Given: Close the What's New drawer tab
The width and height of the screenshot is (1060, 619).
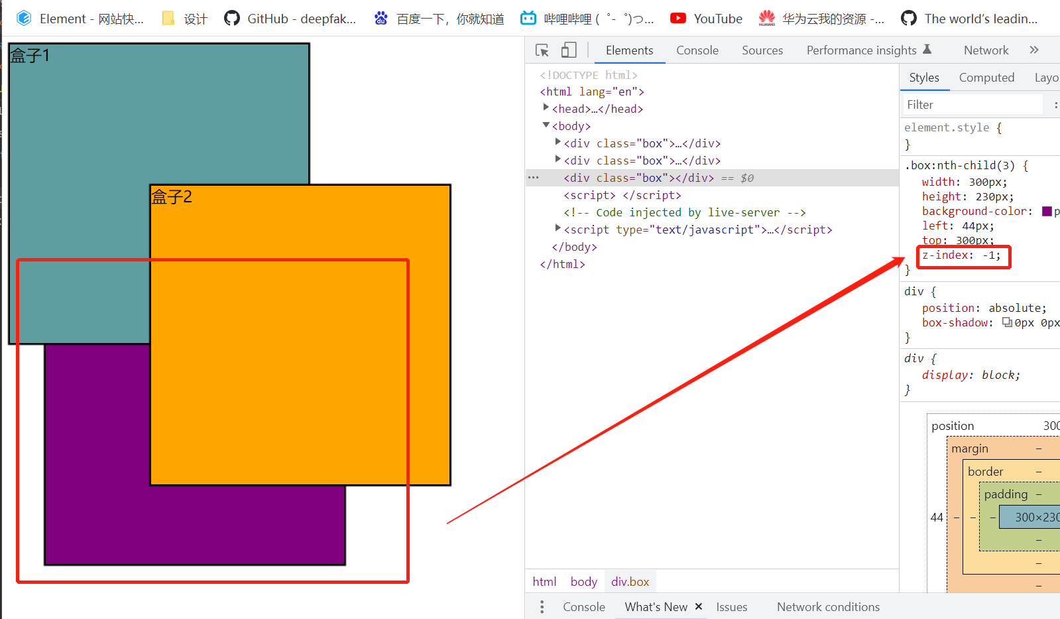Looking at the screenshot, I should coord(699,606).
